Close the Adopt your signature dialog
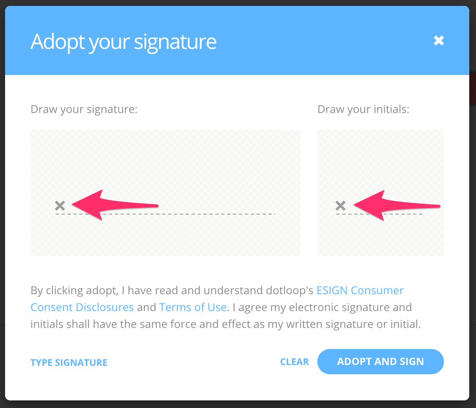 (x=439, y=40)
